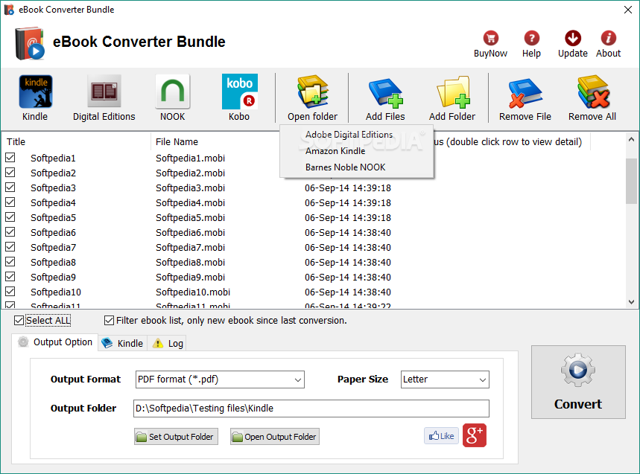Uncheck the Softpedia3 row checkbox
Viewport: 640px width, 474px height.
coord(10,187)
